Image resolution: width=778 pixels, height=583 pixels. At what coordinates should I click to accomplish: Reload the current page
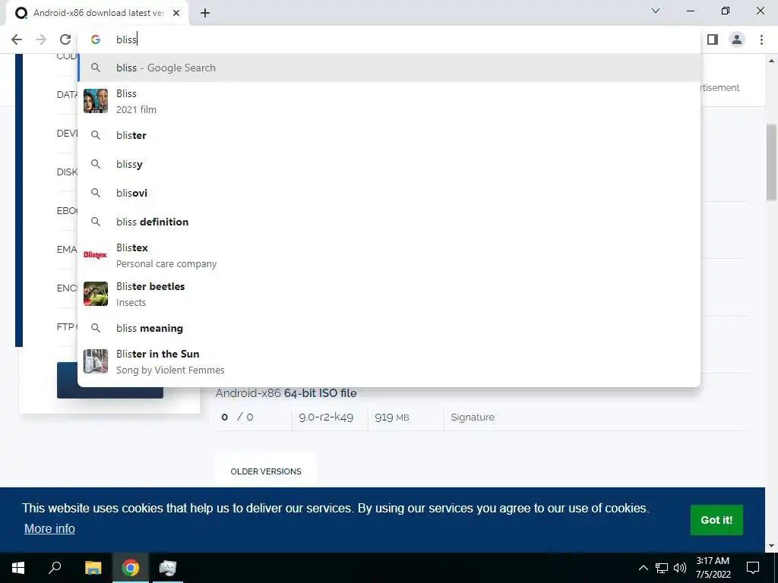click(x=65, y=39)
